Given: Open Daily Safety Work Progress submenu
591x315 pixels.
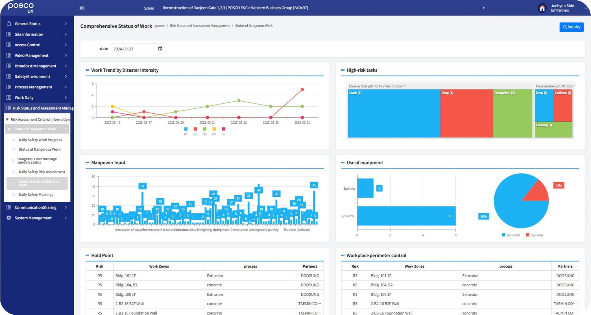Looking at the screenshot, I should click(x=40, y=140).
